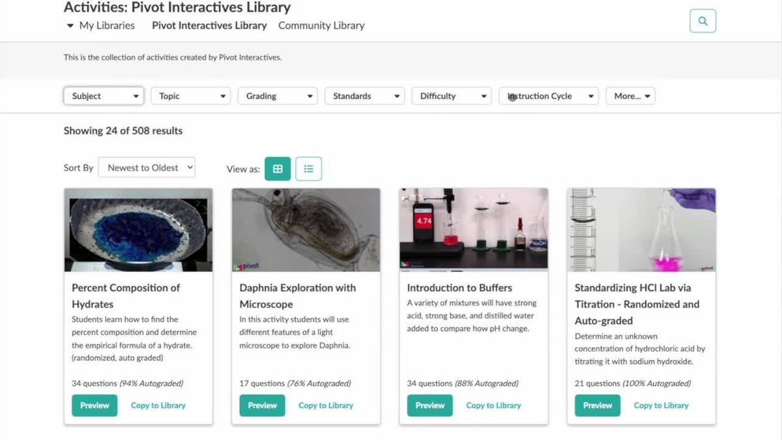
Task: Open the Subject filter
Action: click(x=103, y=95)
